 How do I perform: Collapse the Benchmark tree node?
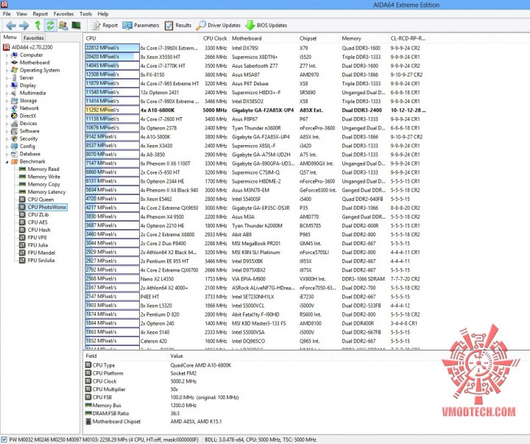7,162
